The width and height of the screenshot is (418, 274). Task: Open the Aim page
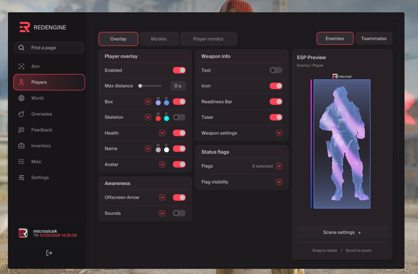(x=49, y=66)
